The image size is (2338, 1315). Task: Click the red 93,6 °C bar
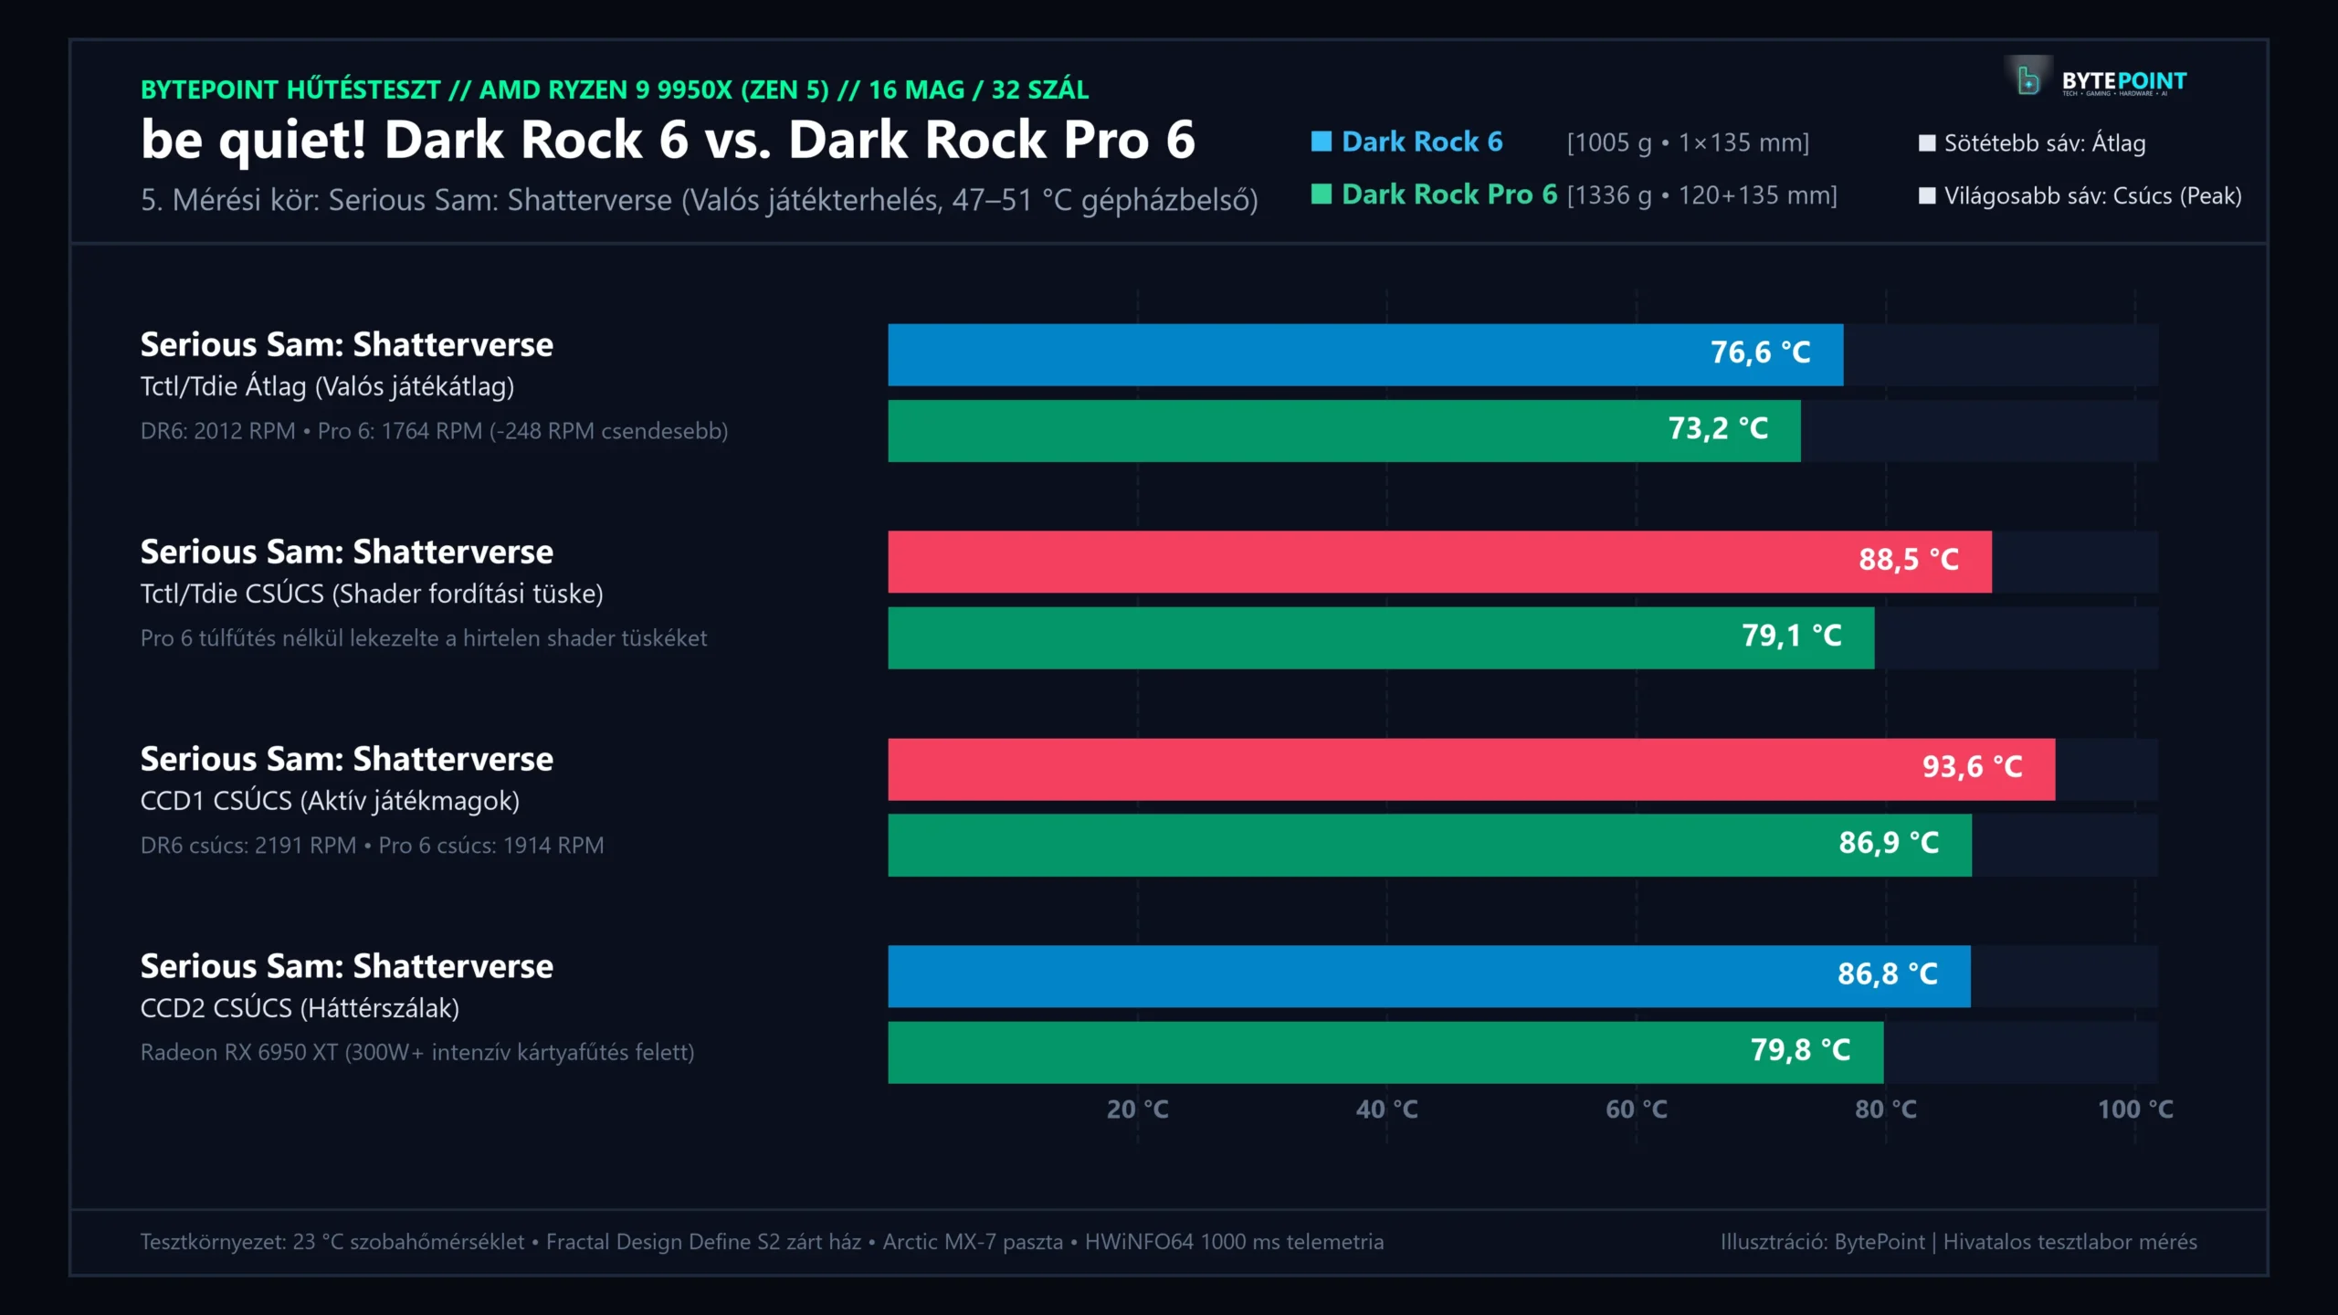(x=1471, y=769)
